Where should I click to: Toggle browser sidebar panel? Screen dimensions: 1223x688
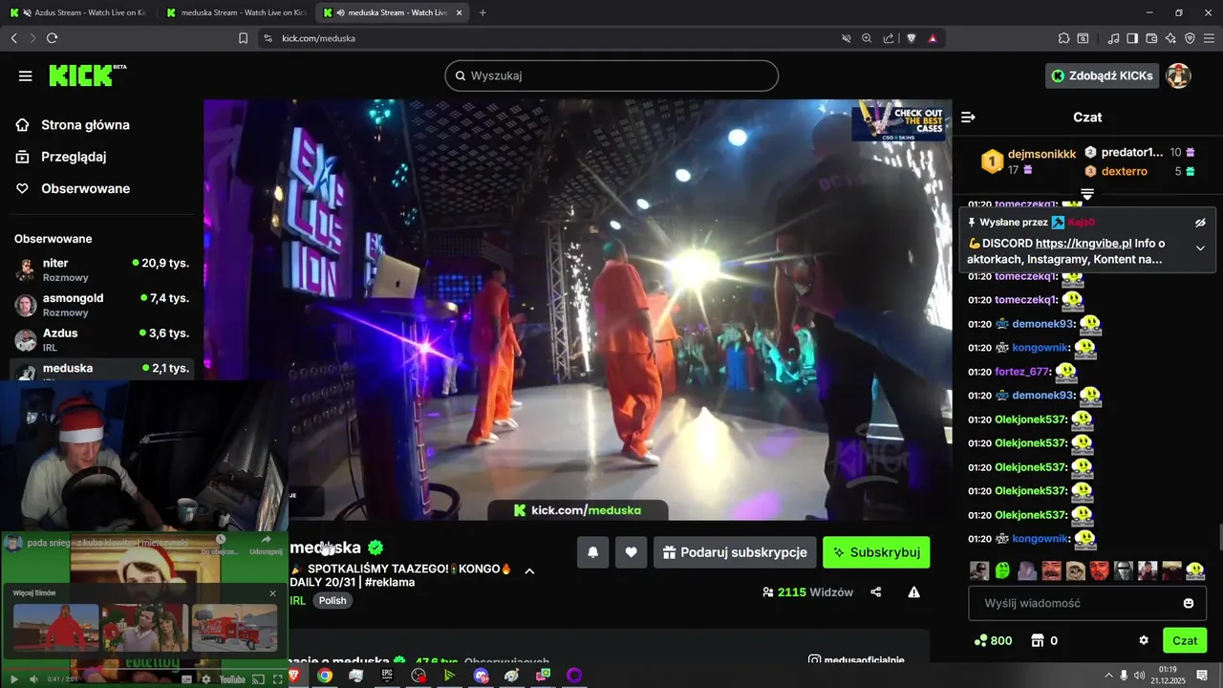pyautogui.click(x=1132, y=38)
